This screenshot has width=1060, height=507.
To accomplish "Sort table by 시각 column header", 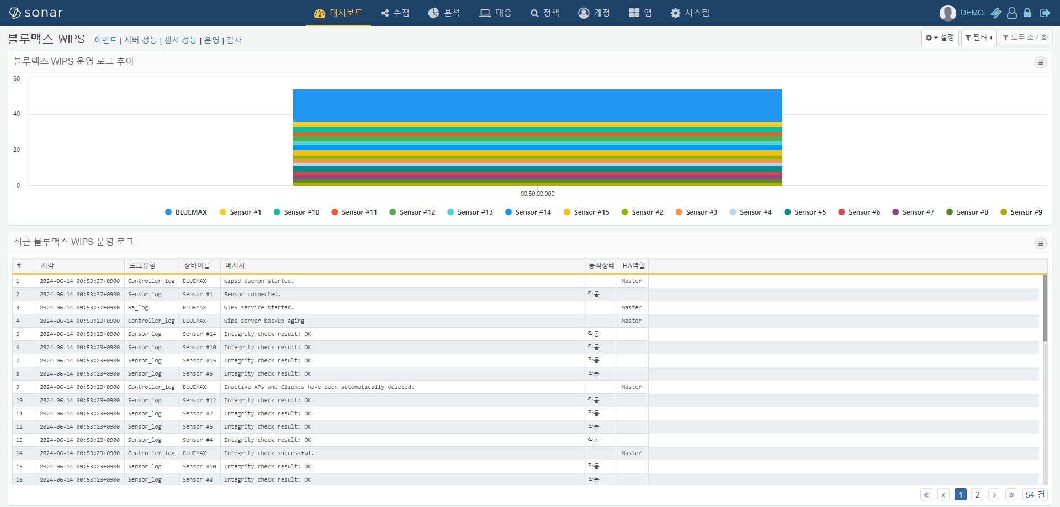I will [x=80, y=265].
